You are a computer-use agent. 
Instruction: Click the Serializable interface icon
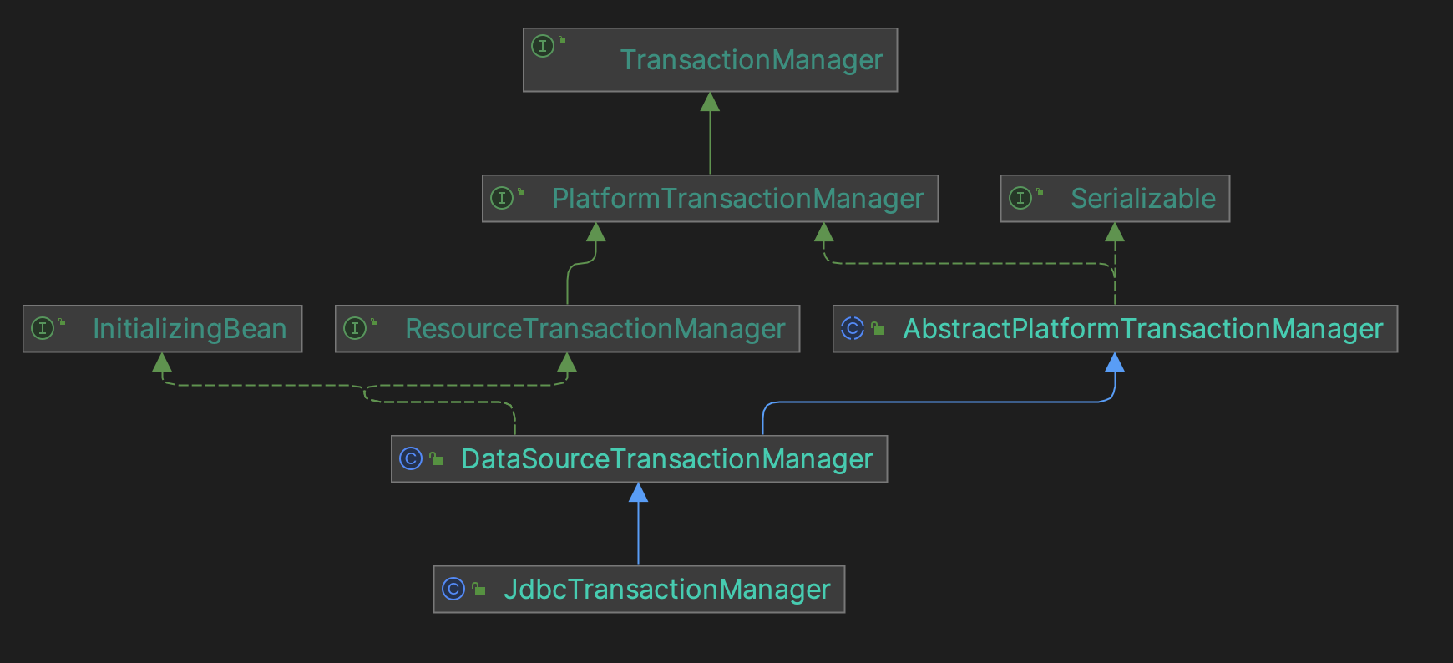click(1020, 198)
